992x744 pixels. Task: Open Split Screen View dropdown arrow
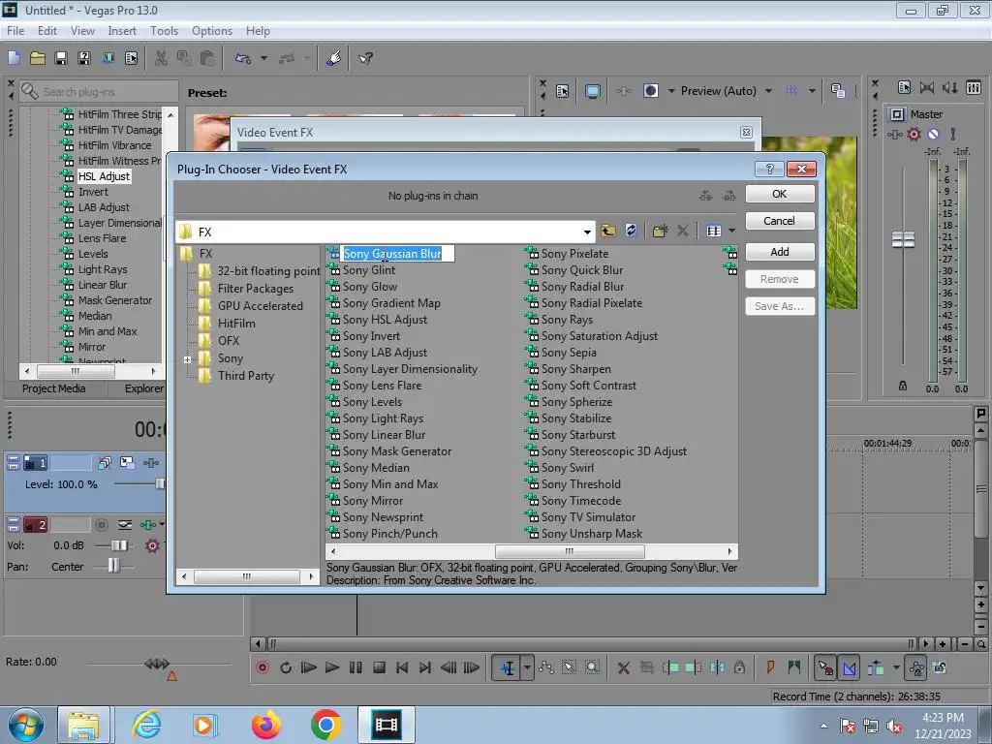[x=671, y=91]
